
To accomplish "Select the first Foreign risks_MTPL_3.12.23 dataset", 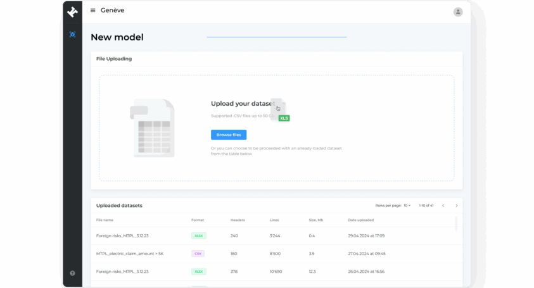I will [122, 235].
